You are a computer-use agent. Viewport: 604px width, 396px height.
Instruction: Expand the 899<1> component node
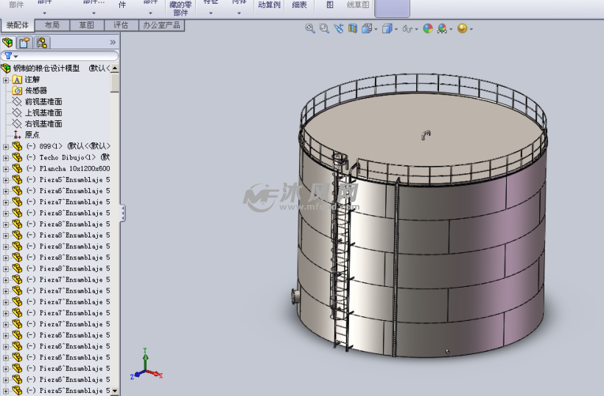[6, 147]
